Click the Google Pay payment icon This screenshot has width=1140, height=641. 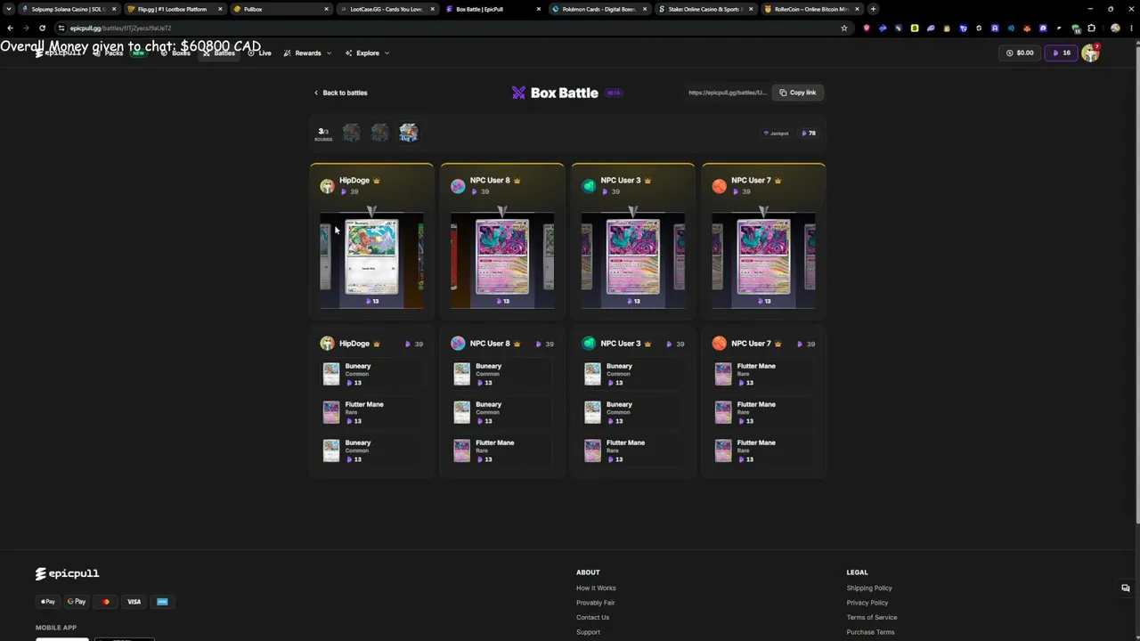[x=77, y=602]
